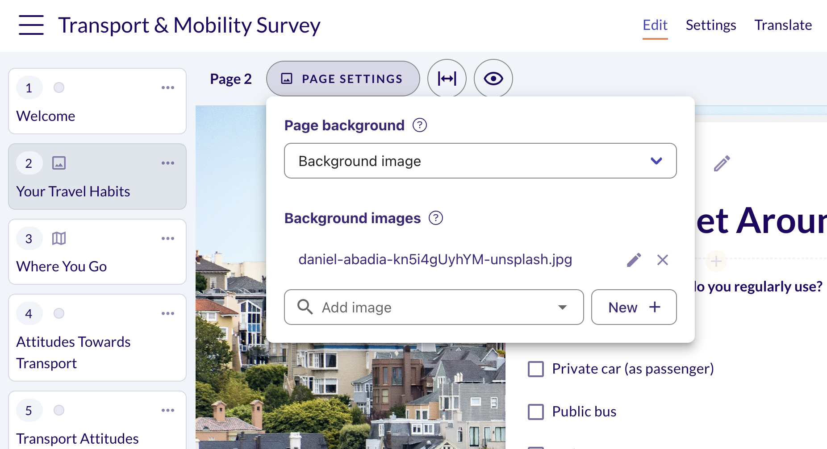This screenshot has height=449, width=827.
Task: Click the Add image search field
Action: [x=434, y=307]
